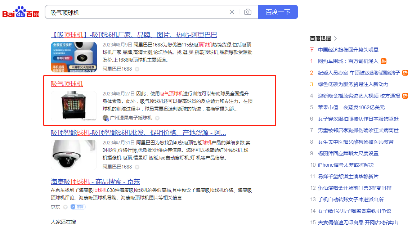Click the first 阿里巴巴1688 source label
The height and width of the screenshot is (229, 412).
(x=117, y=69)
